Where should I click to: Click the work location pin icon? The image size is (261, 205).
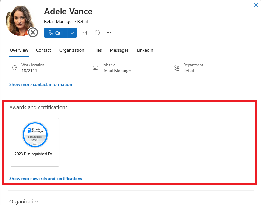coord(15,68)
